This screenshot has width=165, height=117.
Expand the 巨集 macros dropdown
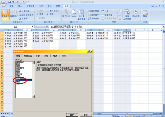[145, 19]
